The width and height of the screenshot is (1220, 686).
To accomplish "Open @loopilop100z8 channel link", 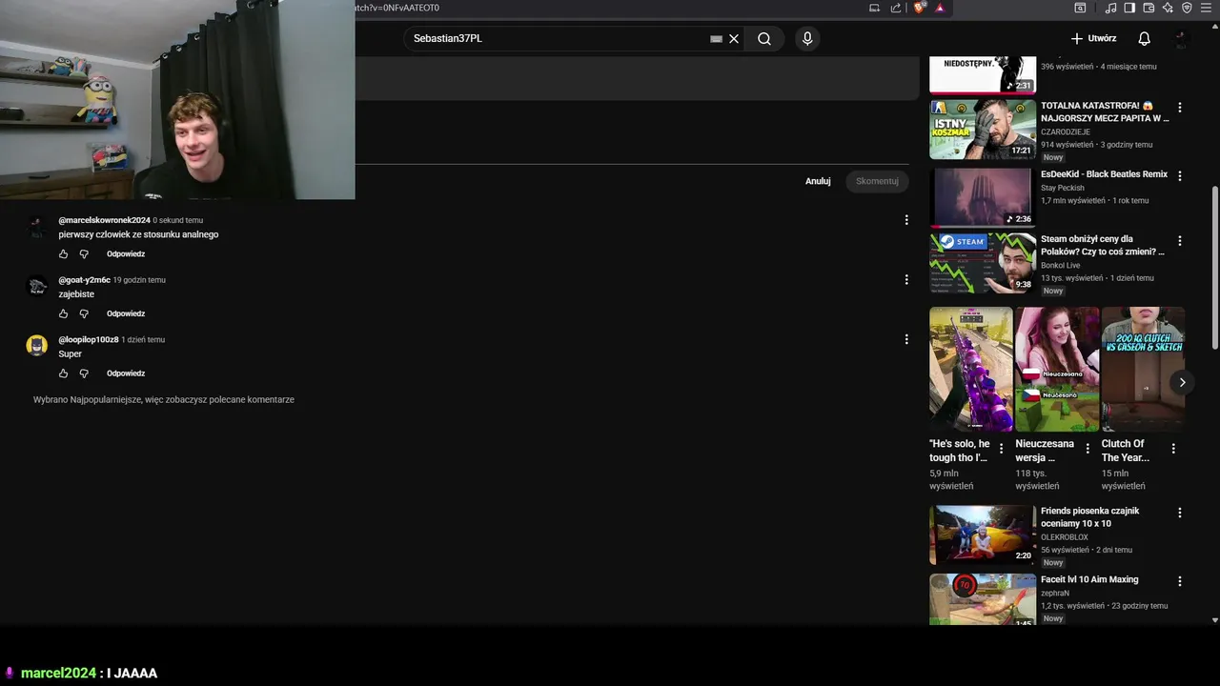I will tap(89, 339).
